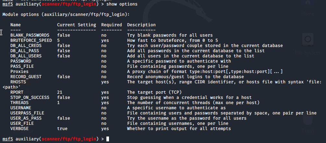Open the Home desktop icon
The width and height of the screenshot is (326, 143).
308,8
